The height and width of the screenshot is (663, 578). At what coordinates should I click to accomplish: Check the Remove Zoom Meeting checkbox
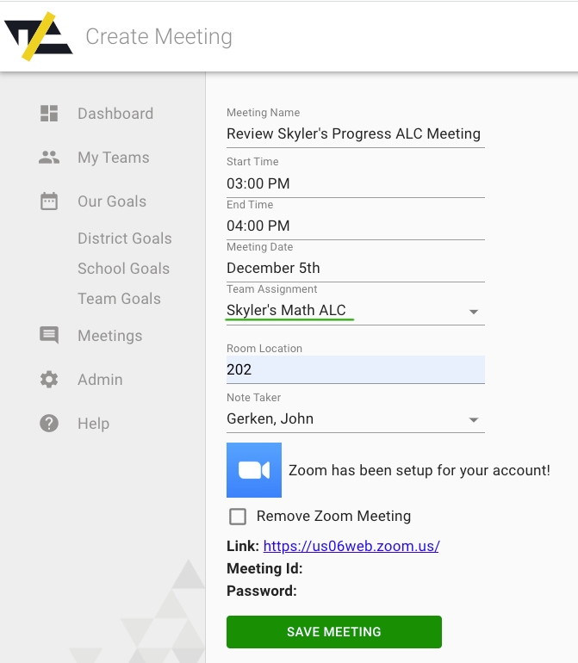tap(238, 517)
